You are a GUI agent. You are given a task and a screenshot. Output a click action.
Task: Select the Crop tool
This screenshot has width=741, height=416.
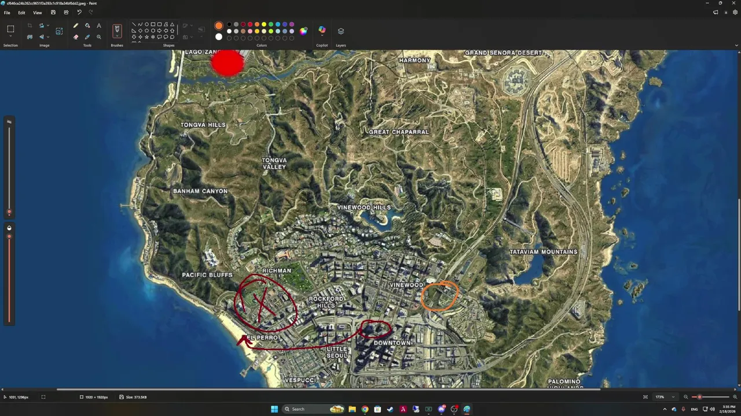tap(30, 25)
